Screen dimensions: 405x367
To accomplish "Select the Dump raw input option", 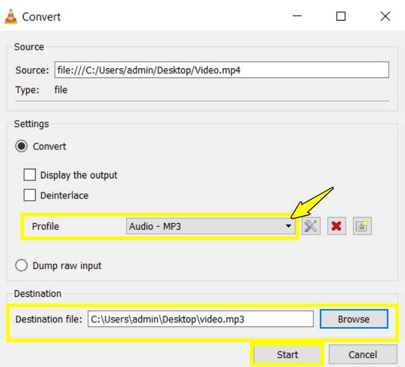I will (21, 266).
